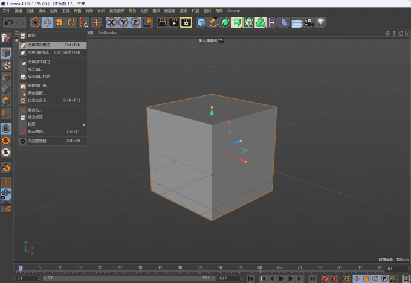Click frame 50 on the timeline
The image size is (411, 283).
219,267
